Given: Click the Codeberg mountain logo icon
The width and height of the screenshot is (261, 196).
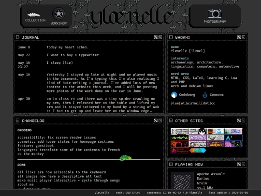Looking at the screenshot, I should (x=174, y=95).
